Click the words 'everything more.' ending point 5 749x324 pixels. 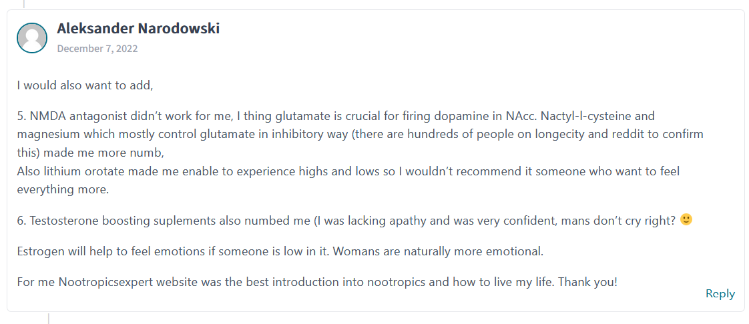click(x=63, y=189)
